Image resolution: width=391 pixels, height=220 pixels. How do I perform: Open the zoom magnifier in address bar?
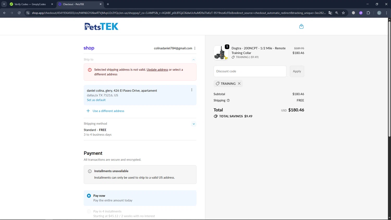pos(337,13)
